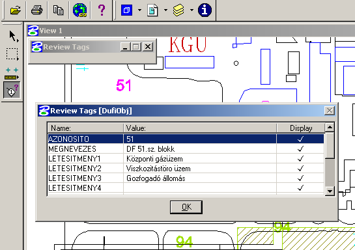Click the yellow stacked layers icon
Screen dimensions: 355x250
[178, 10]
